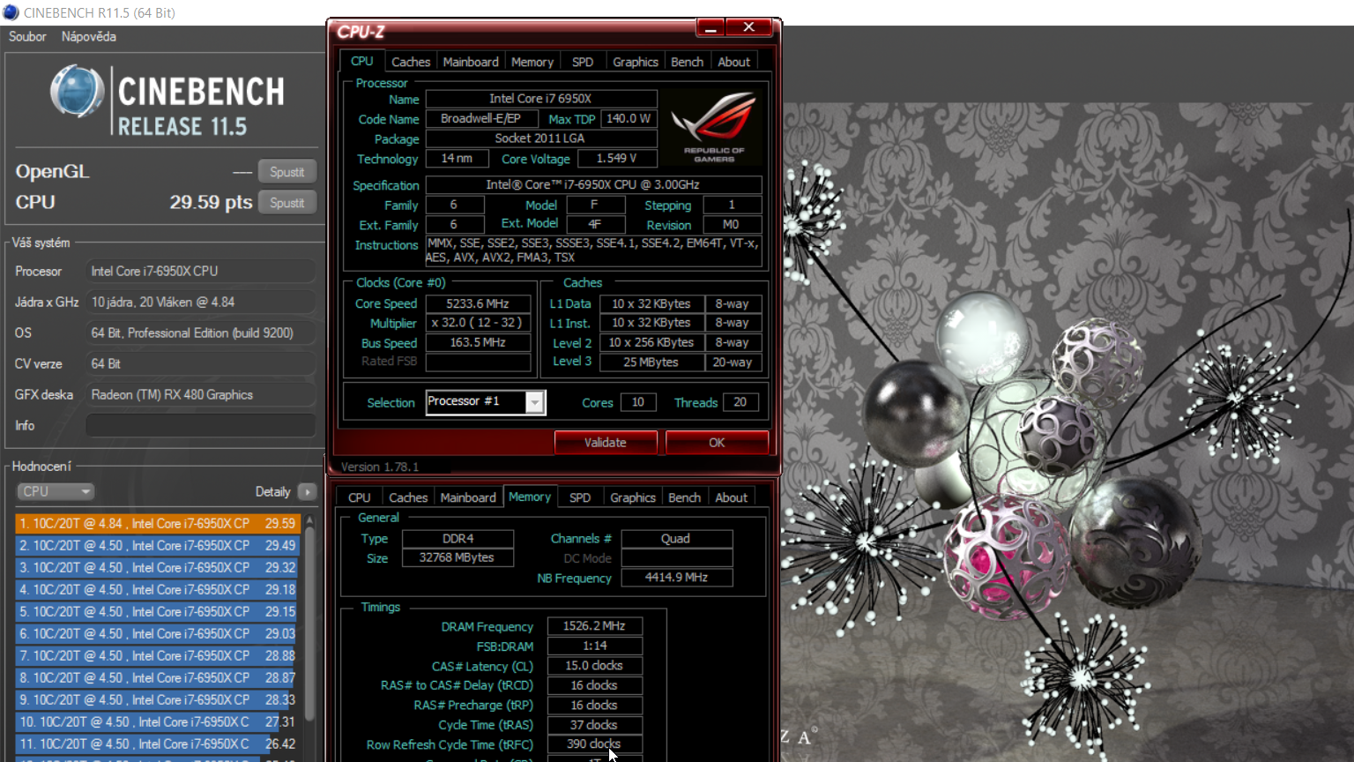The height and width of the screenshot is (762, 1354).
Task: Switch to Graphics tab in upper CPU-Z
Action: [636, 62]
